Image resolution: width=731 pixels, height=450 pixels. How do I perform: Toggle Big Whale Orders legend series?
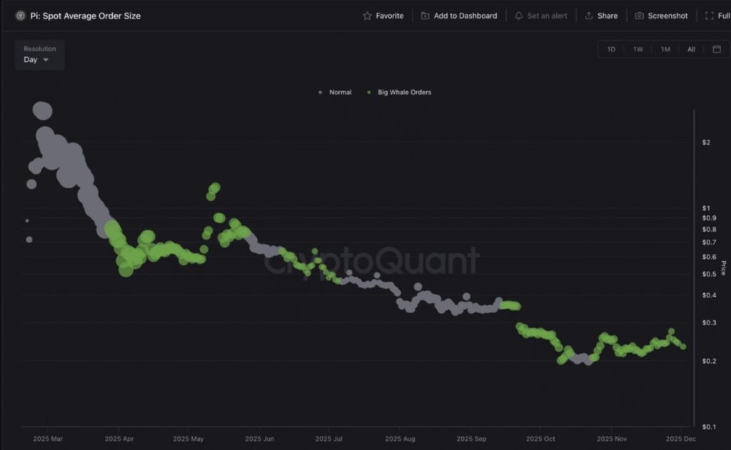[400, 92]
